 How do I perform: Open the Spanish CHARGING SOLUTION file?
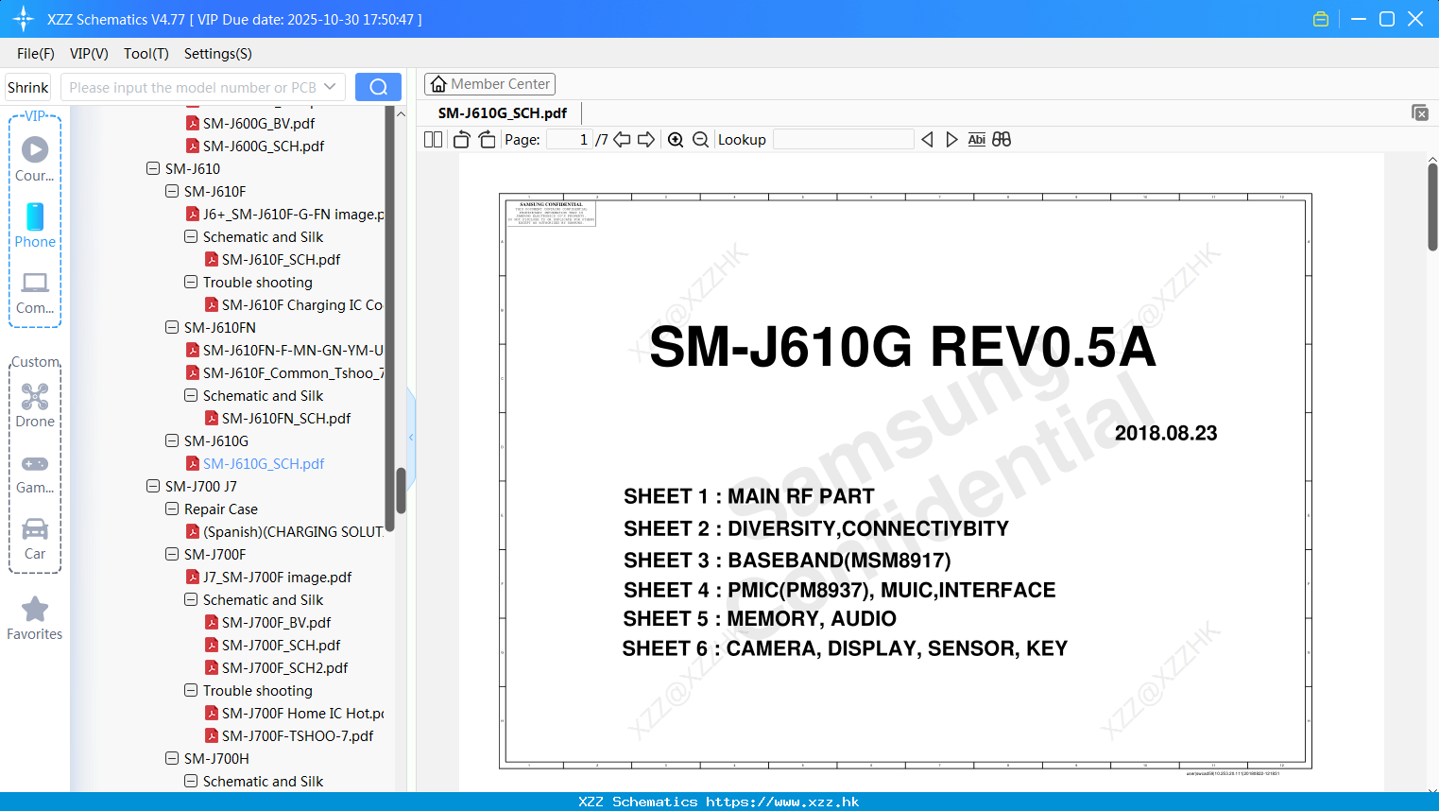[x=293, y=531]
